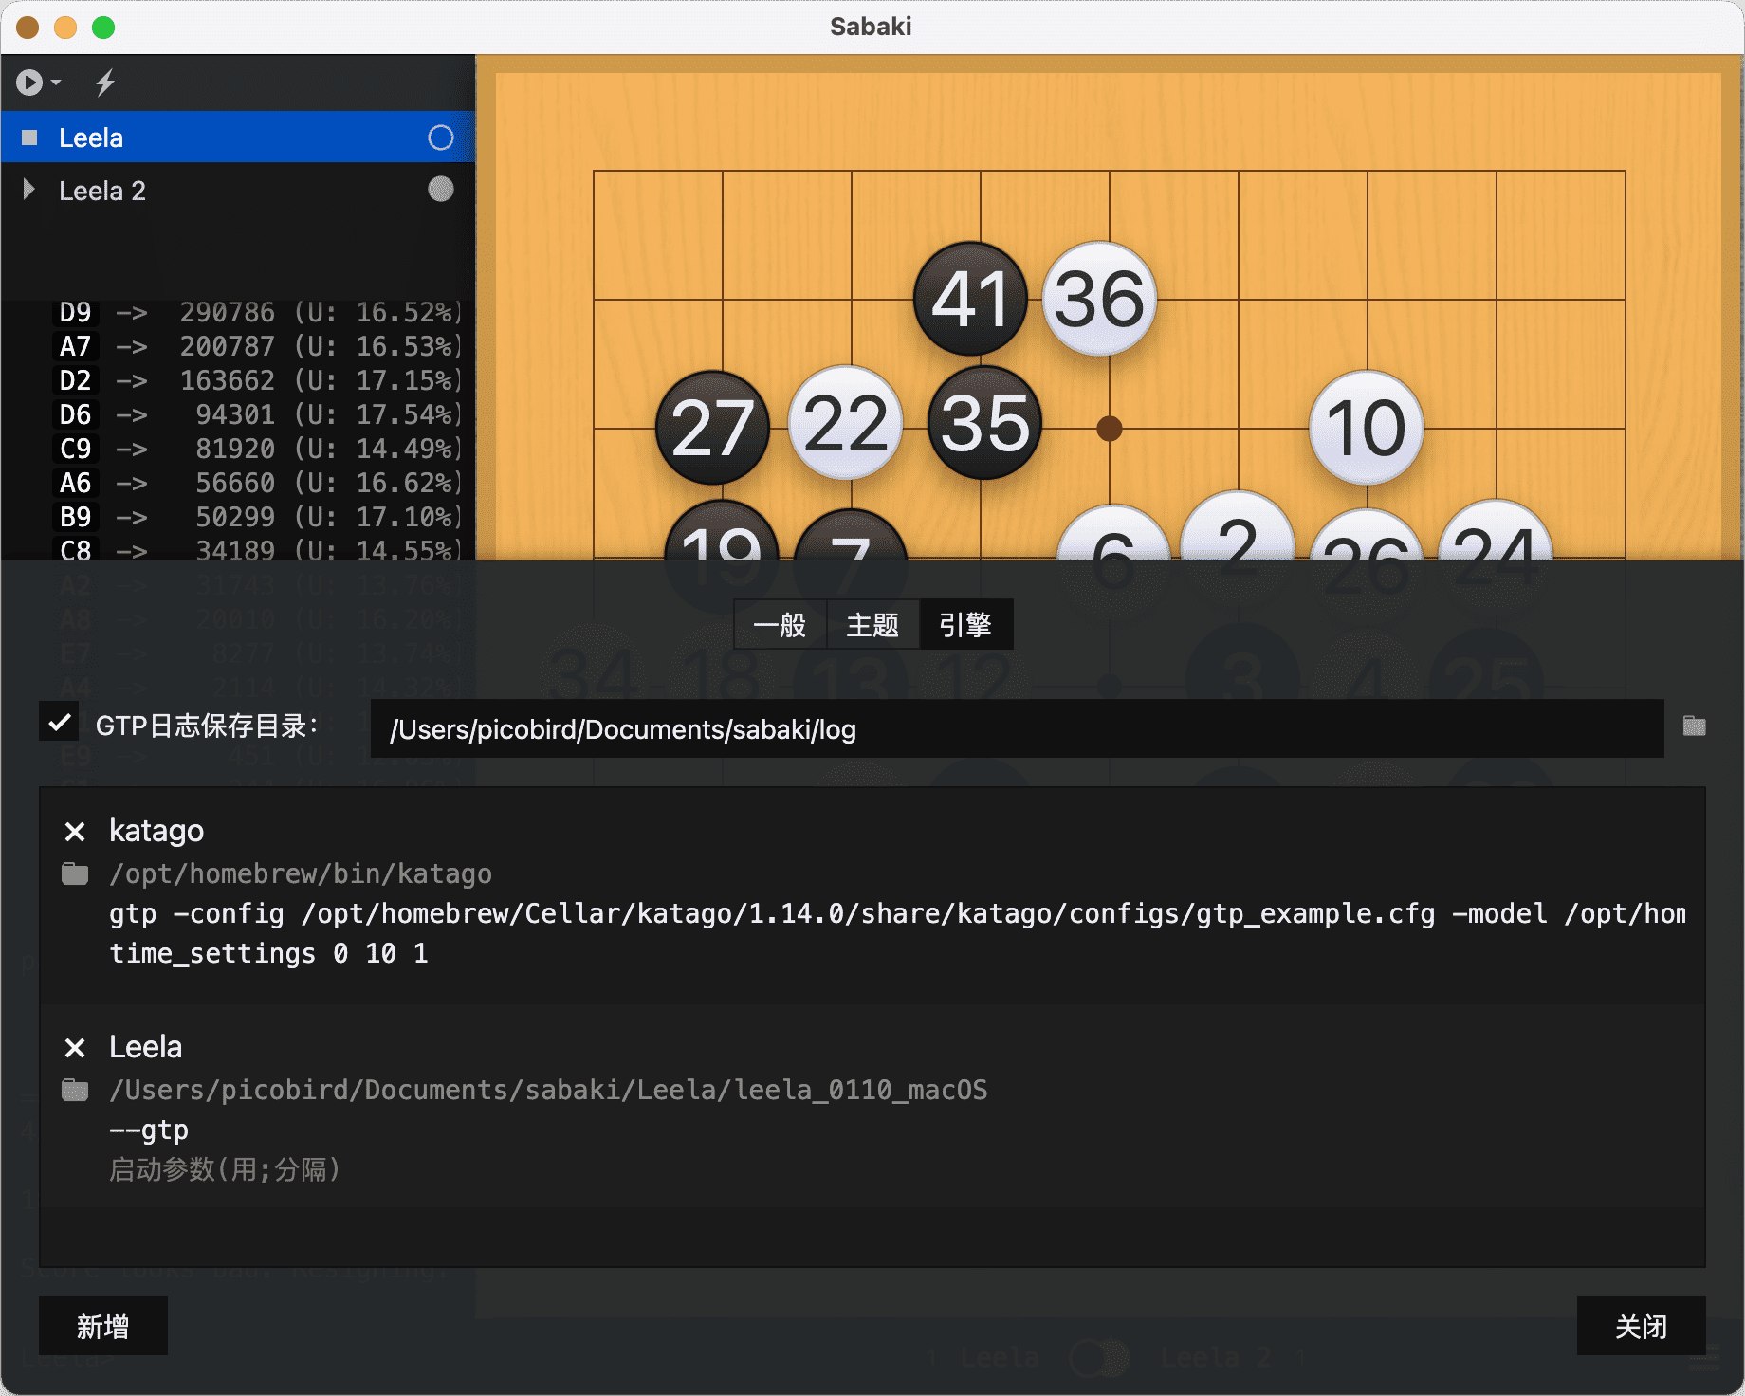Click the 新增 add engine button
The image size is (1745, 1396).
click(x=103, y=1326)
